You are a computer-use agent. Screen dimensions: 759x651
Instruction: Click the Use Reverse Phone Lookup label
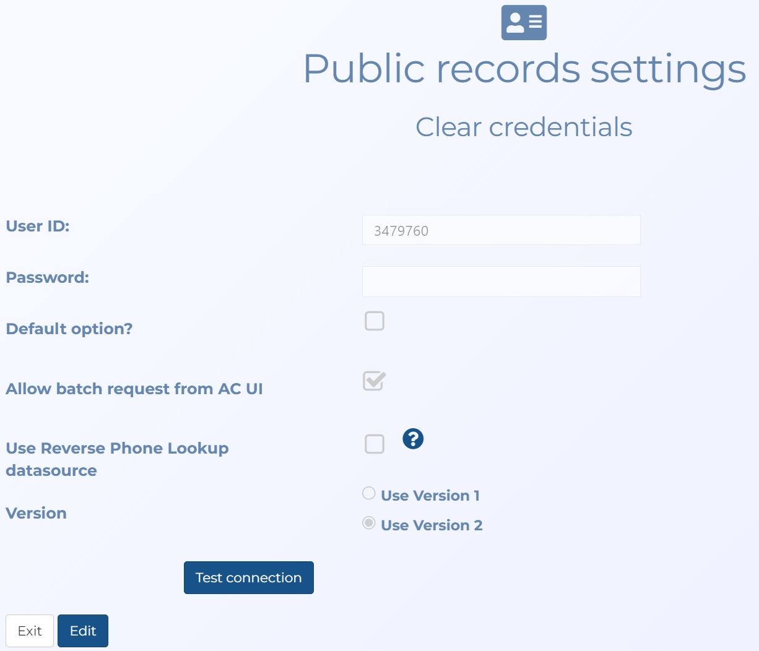[x=117, y=449]
